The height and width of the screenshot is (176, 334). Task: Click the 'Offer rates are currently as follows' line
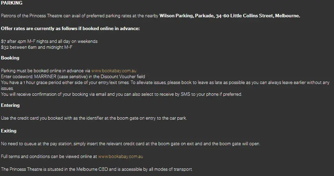coord(70,29)
